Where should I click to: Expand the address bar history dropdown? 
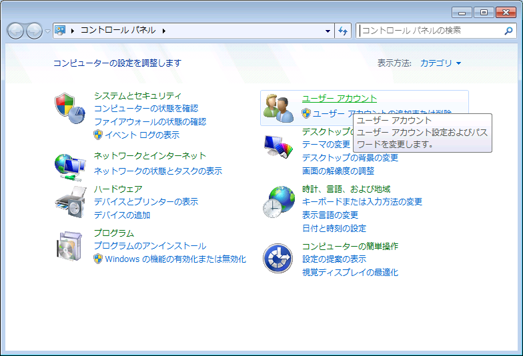[328, 31]
